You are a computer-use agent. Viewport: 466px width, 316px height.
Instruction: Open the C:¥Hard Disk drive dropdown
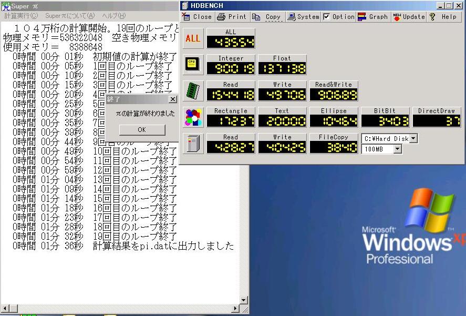pyautogui.click(x=413, y=138)
